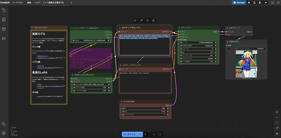281x138 pixels.
Task: Collapse the ネガティブプロンプト node dot
Action: (120, 65)
